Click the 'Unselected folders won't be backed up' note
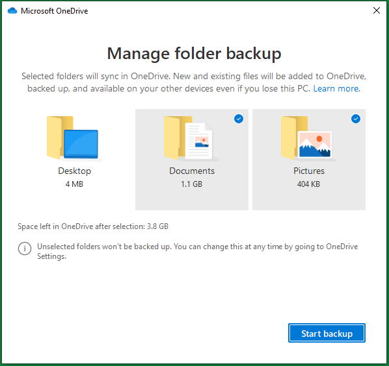The image size is (389, 366). (198, 251)
